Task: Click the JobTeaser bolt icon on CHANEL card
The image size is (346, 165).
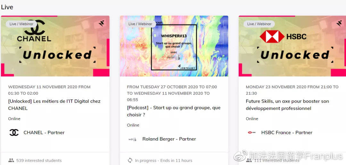Action: tap(102, 23)
